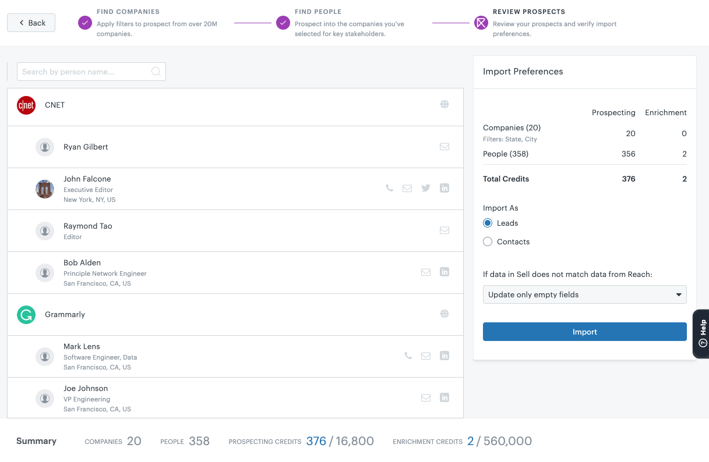This screenshot has height=462, width=709.
Task: Select the Leads radio button
Action: point(488,223)
